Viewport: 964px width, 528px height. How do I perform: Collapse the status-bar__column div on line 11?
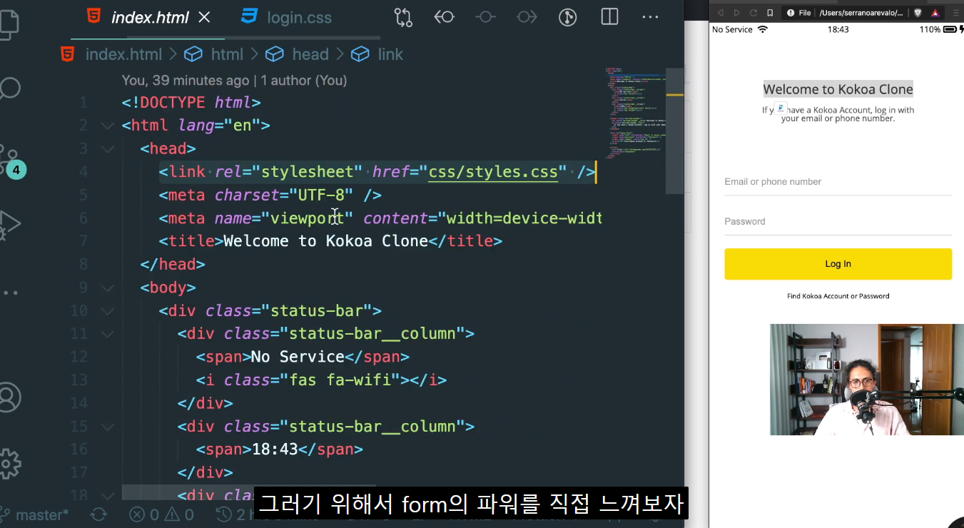(107, 334)
